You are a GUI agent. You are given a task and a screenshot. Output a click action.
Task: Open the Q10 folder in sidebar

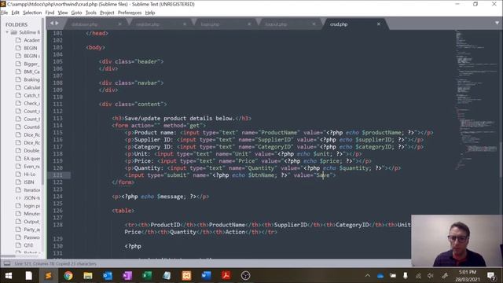[28, 245]
